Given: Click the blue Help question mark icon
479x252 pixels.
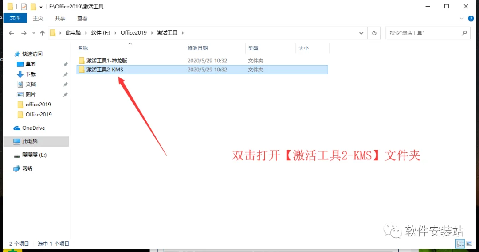Looking at the screenshot, I should (x=471, y=19).
